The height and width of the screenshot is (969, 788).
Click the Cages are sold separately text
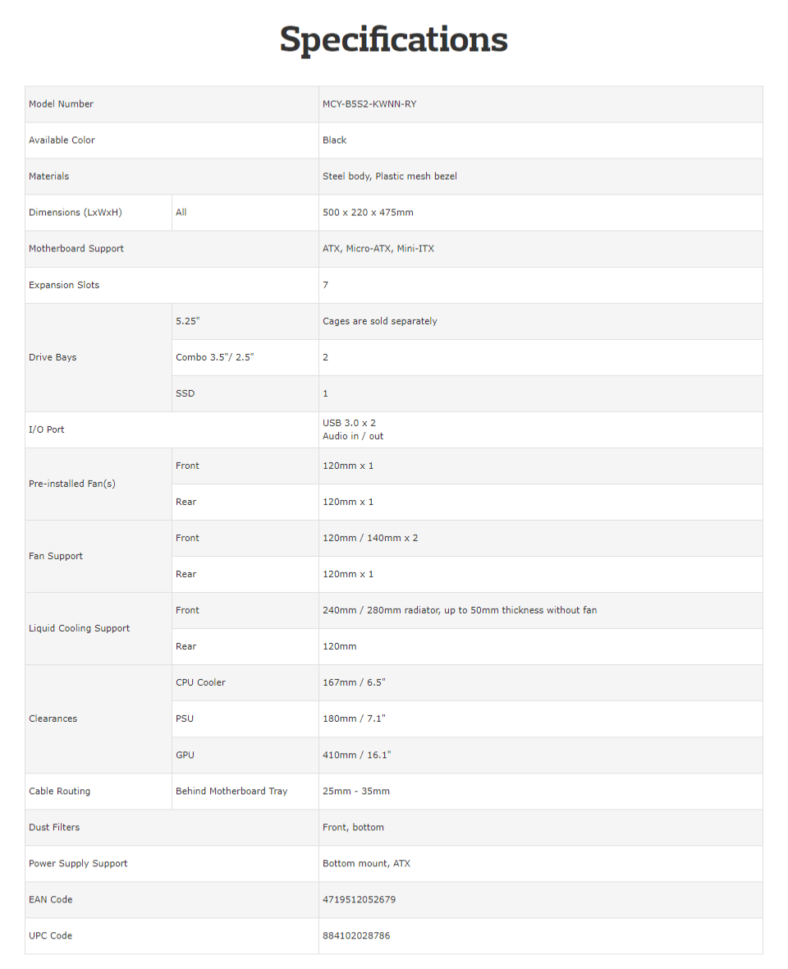379,321
